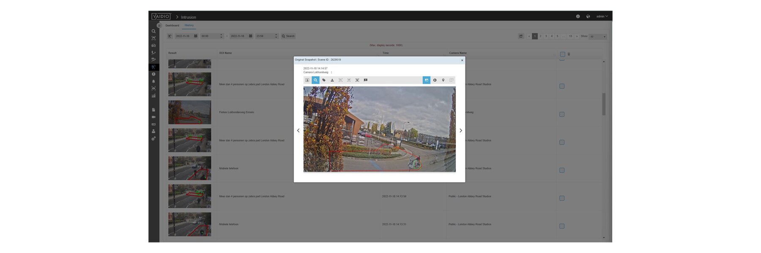Open the Fietser Lokhorsterweg Ermelo thumbnail
The image size is (761, 253).
tap(189, 112)
